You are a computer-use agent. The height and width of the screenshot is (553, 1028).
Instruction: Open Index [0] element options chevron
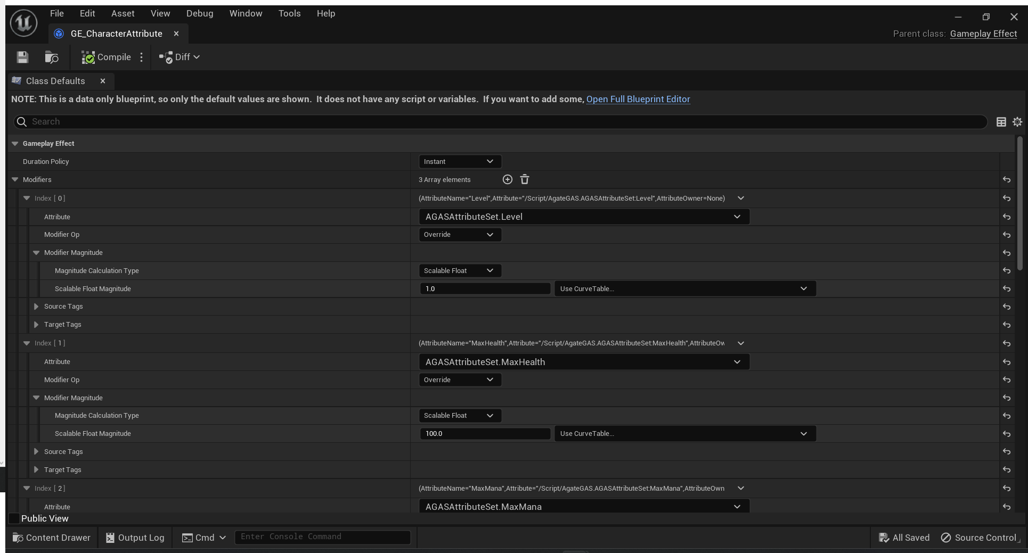[x=740, y=198]
